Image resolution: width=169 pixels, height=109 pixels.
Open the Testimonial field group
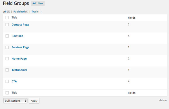pos(19,70)
